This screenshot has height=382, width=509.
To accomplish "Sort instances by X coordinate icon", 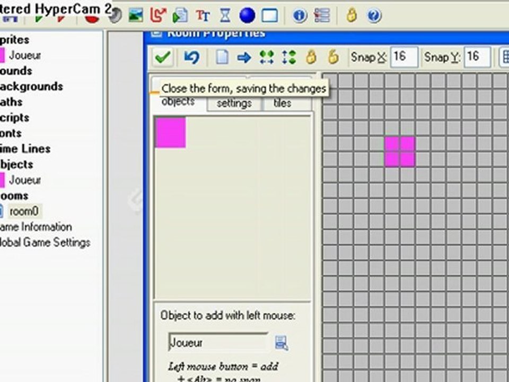I will coord(267,57).
